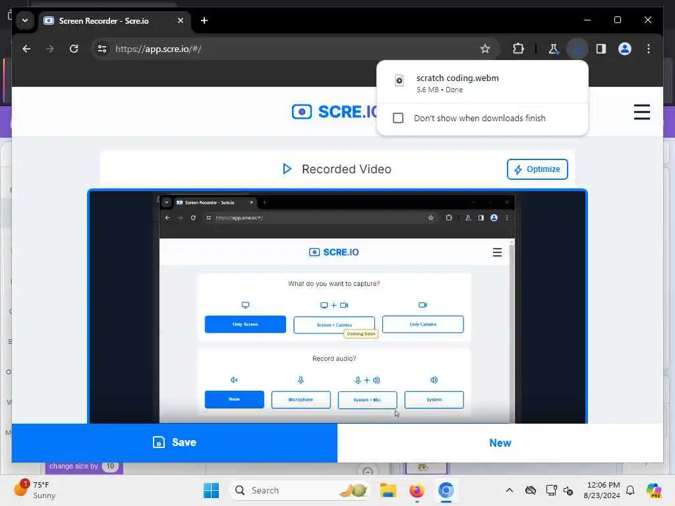Viewport: 675px width, 506px height.
Task: Open Scre.io hamburger menu
Action: (641, 112)
